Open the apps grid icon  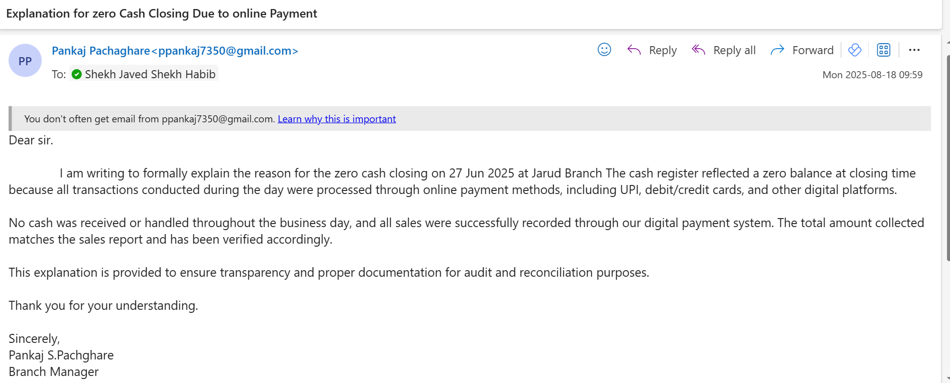(x=883, y=50)
